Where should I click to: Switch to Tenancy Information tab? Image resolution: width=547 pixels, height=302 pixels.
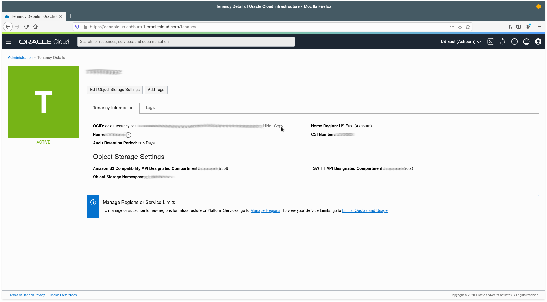(113, 108)
